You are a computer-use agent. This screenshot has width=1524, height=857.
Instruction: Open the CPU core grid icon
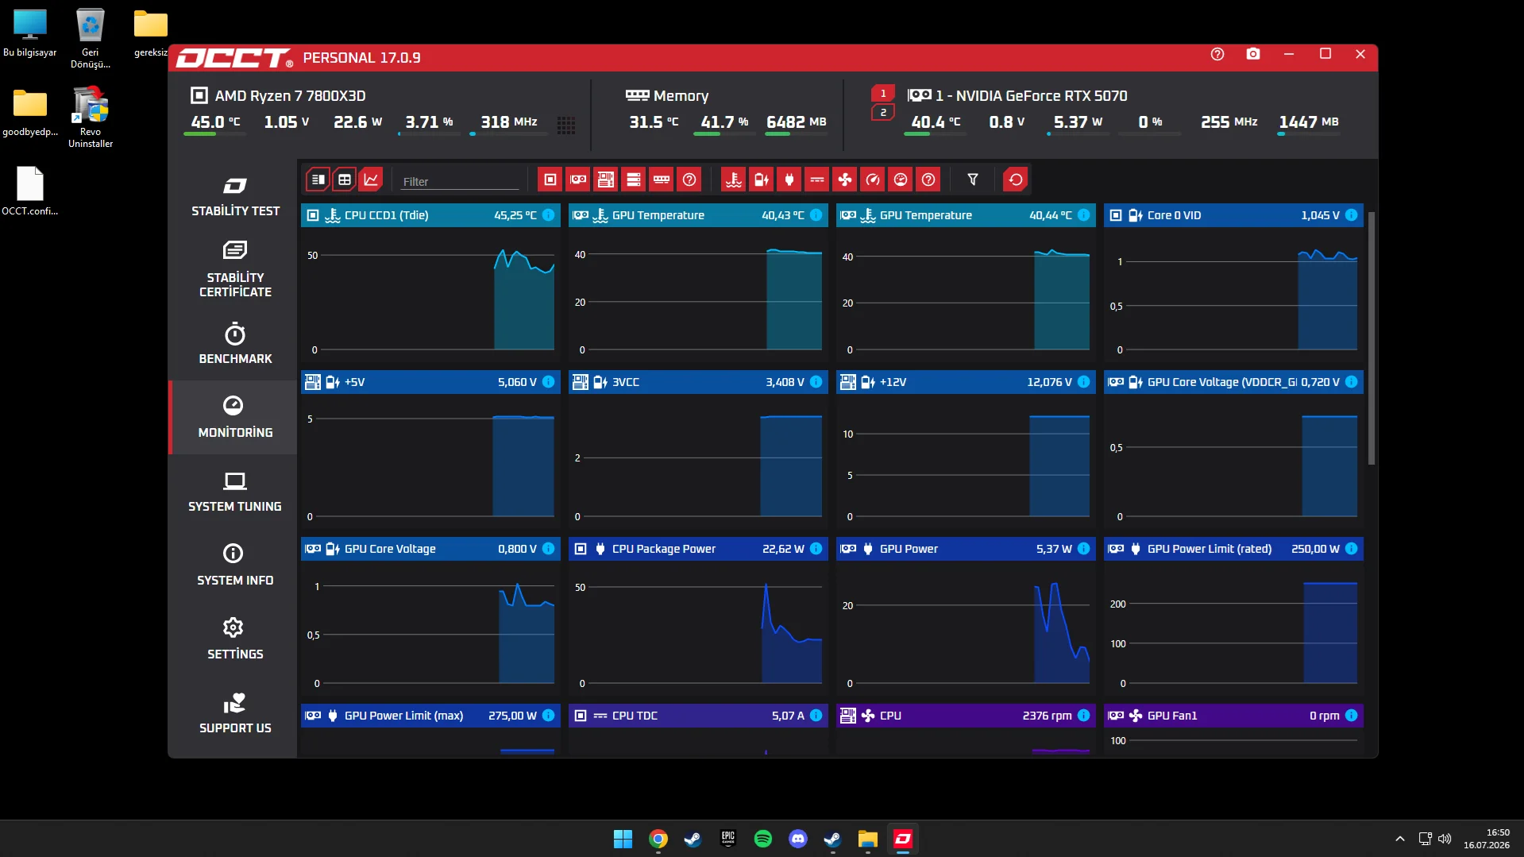pyautogui.click(x=566, y=125)
